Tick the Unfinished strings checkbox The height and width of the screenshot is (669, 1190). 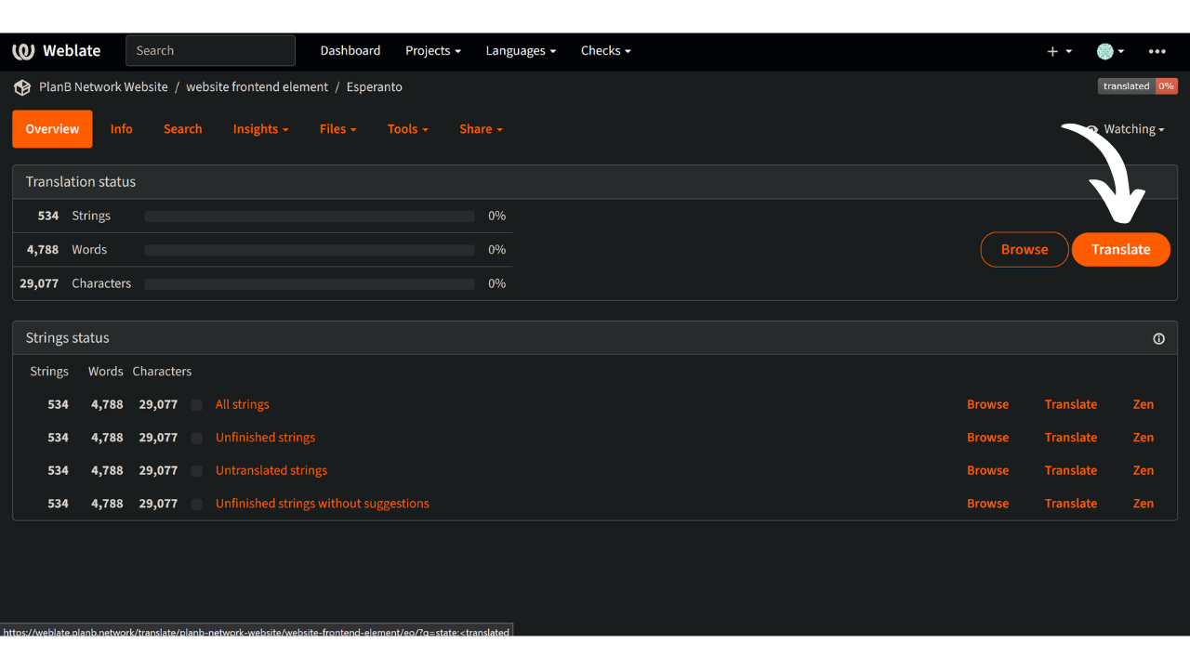[x=196, y=438]
